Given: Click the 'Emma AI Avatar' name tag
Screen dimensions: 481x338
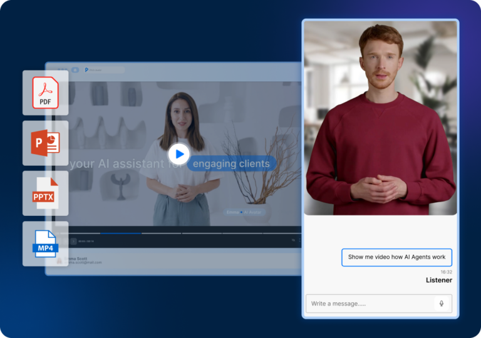Looking at the screenshot, I should (246, 212).
